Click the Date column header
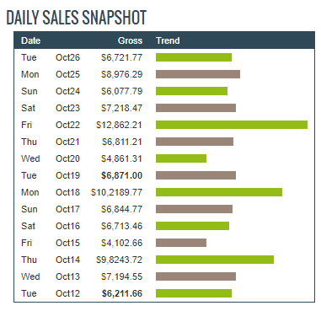 click(x=31, y=40)
